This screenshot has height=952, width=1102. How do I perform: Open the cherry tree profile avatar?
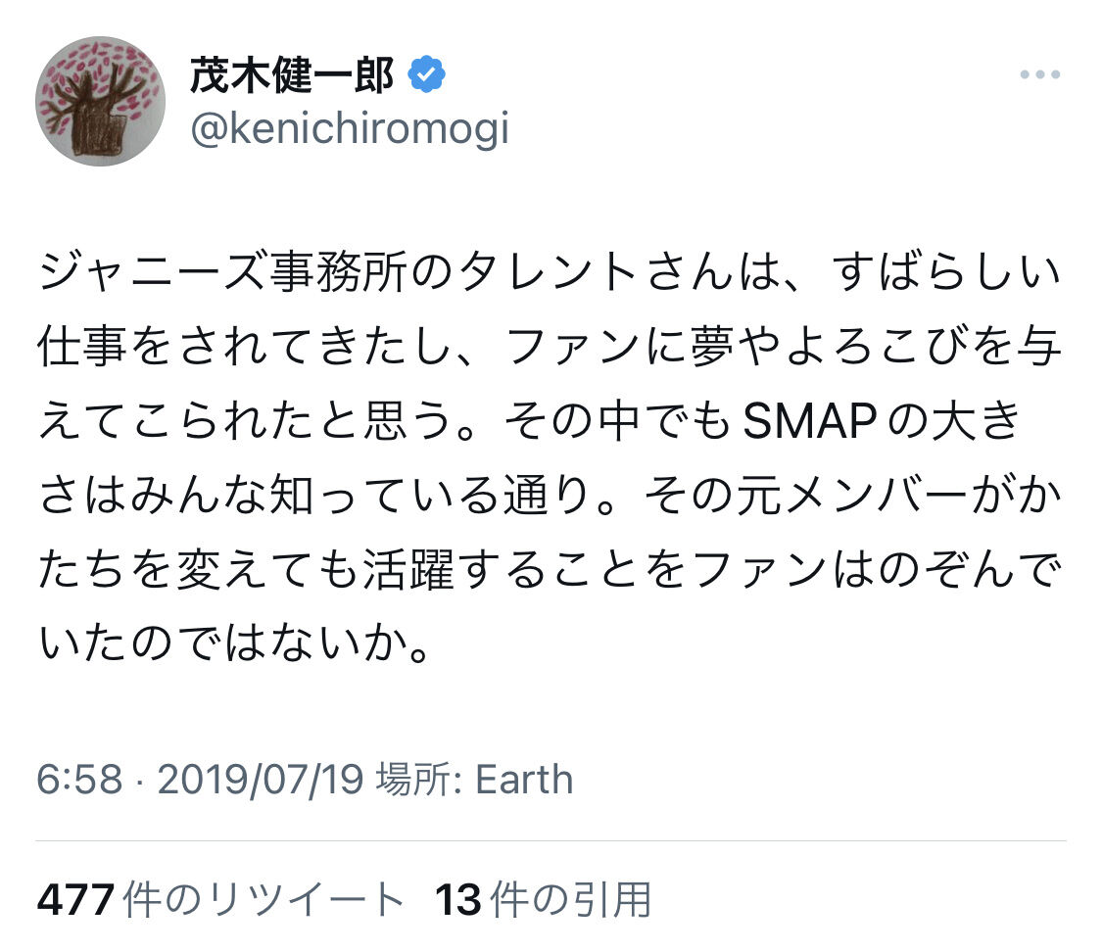coord(100,101)
